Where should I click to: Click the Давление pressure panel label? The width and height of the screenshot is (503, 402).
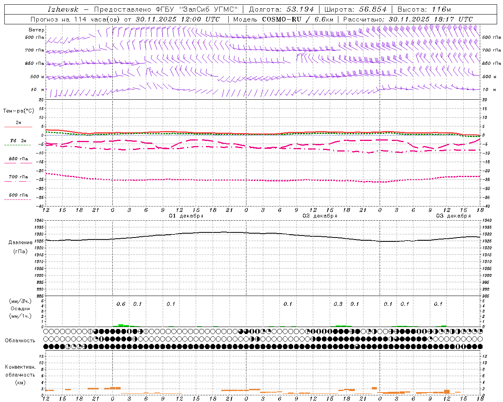click(20, 243)
